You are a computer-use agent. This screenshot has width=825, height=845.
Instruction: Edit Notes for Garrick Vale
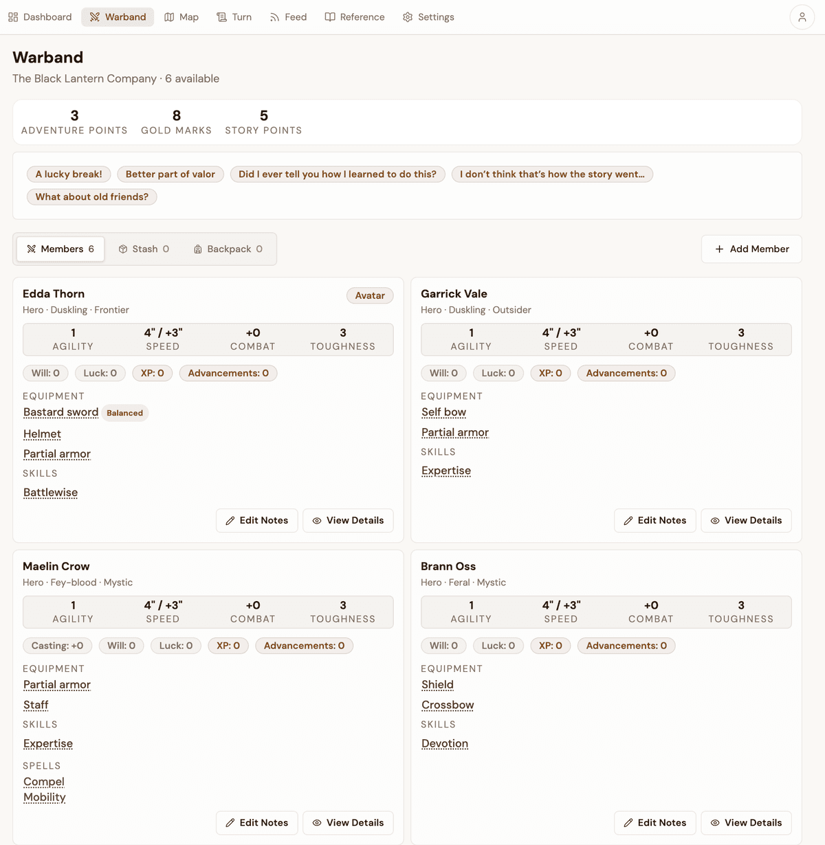(x=654, y=521)
